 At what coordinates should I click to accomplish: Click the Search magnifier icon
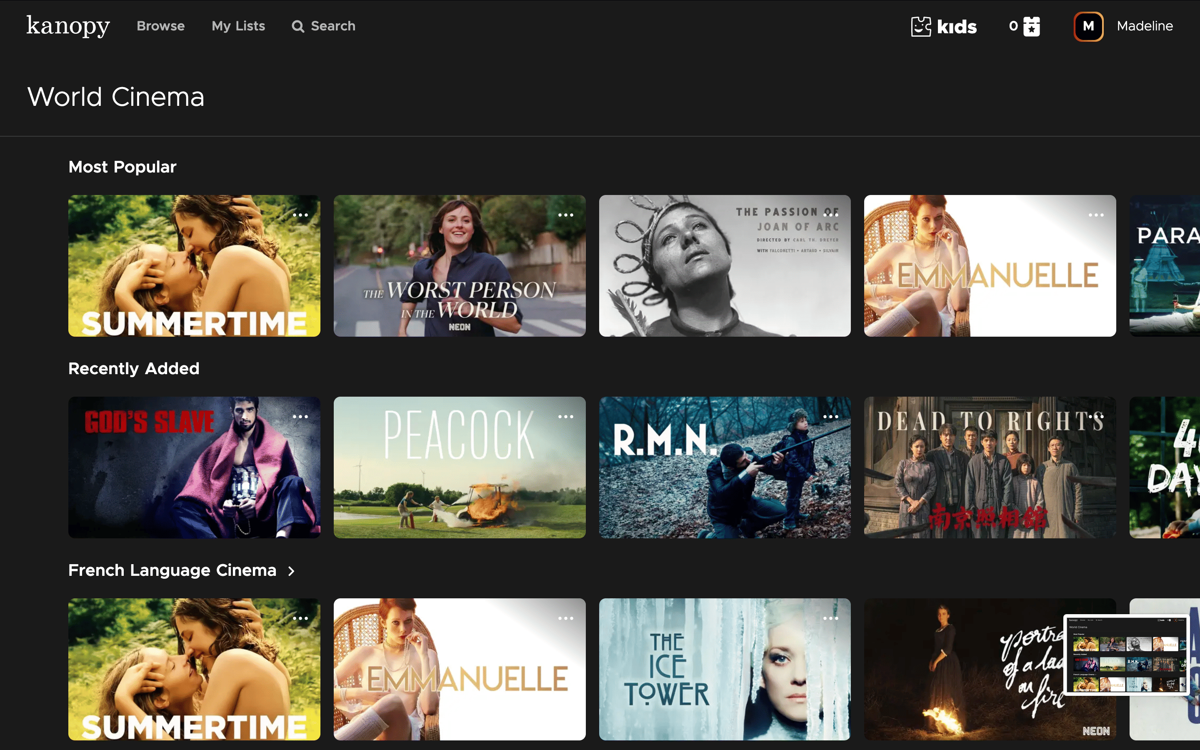click(x=297, y=26)
